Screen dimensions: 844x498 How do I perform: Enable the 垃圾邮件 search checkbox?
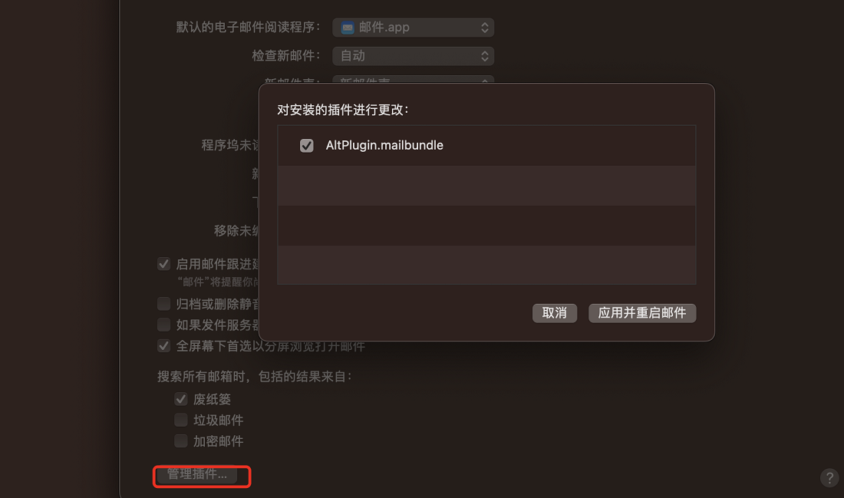point(181,420)
